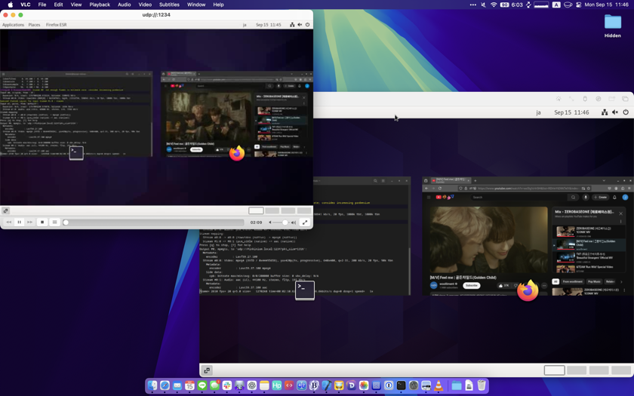Open the blue folder stack in Dock

coord(456,385)
